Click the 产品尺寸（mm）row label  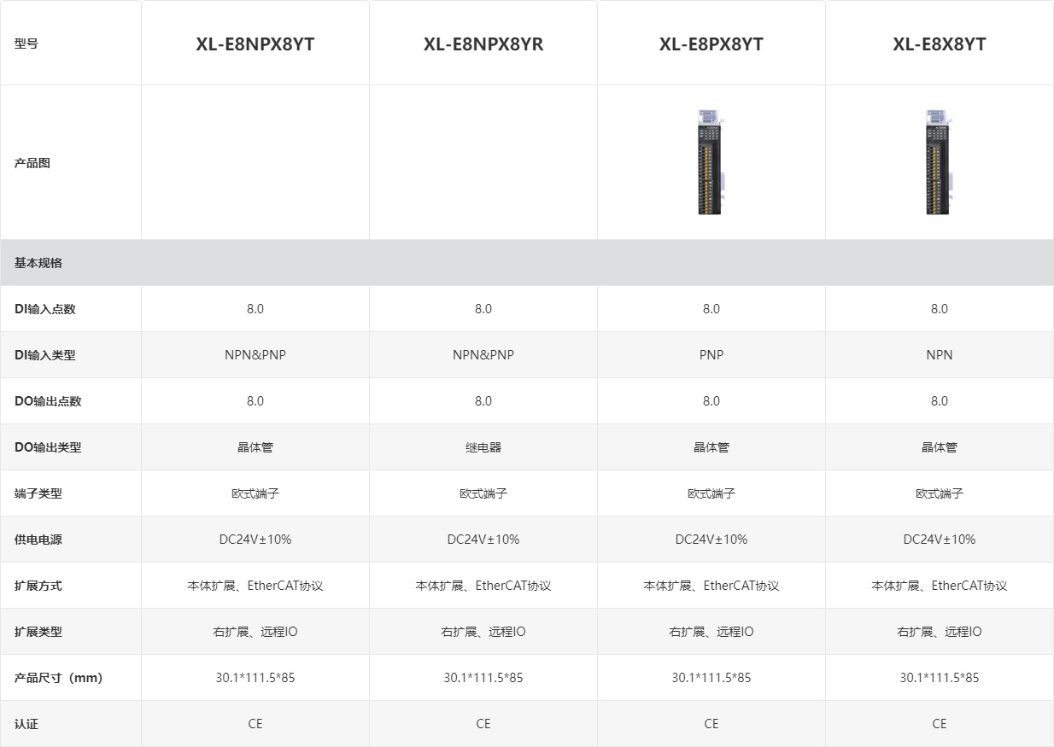[x=58, y=678]
